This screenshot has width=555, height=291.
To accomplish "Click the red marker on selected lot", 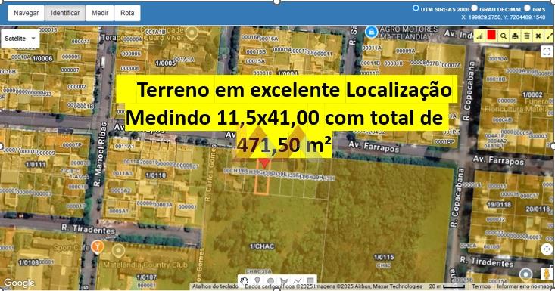I will 264,163.
